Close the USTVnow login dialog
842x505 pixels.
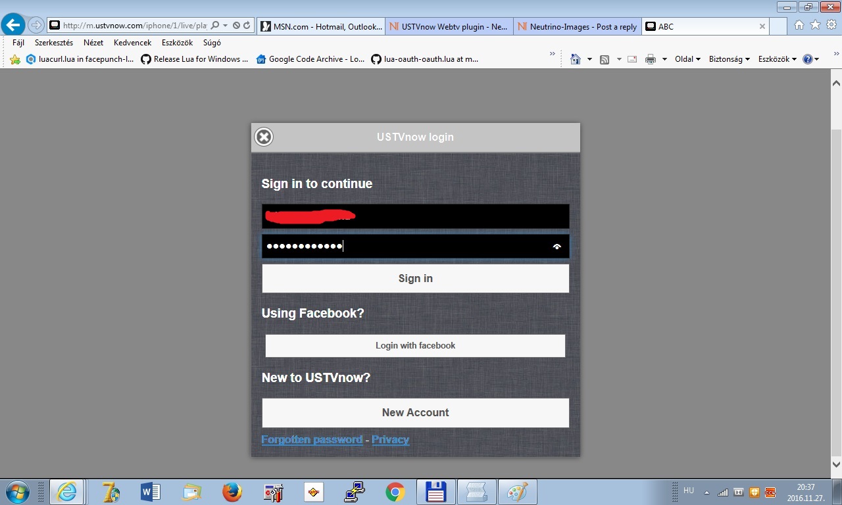click(x=264, y=137)
